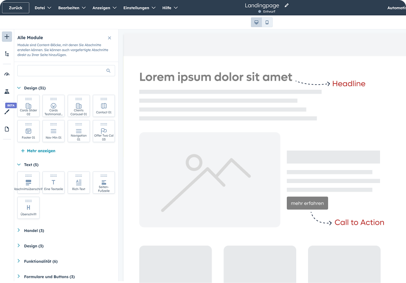
Task: Open the Datei menu
Action: point(43,8)
